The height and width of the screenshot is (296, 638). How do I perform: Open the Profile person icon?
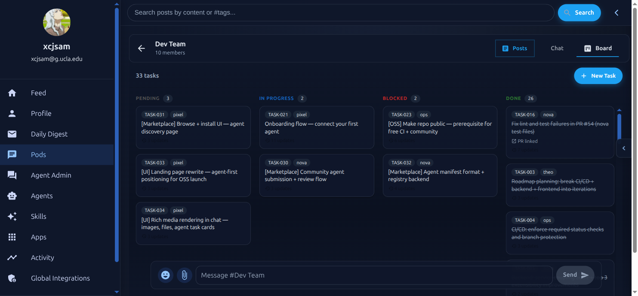click(12, 114)
